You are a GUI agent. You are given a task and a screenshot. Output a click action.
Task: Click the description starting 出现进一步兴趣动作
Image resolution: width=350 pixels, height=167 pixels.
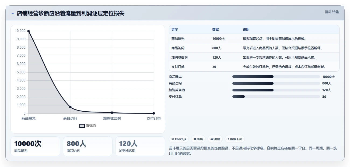point(279,58)
